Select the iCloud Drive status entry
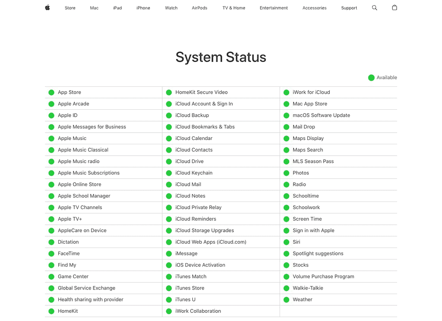442x321 pixels. tap(189, 162)
